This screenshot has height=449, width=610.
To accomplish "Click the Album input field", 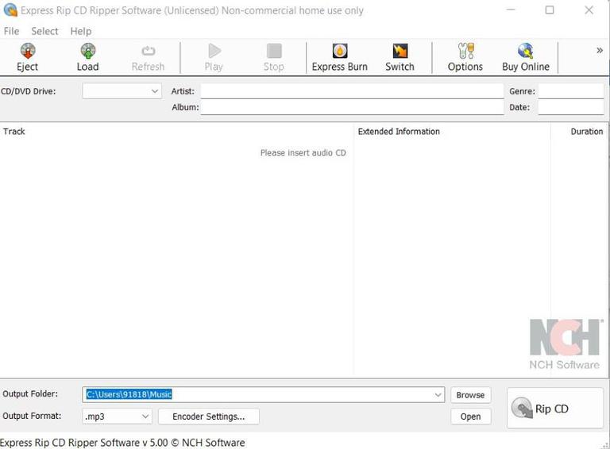I will [352, 107].
